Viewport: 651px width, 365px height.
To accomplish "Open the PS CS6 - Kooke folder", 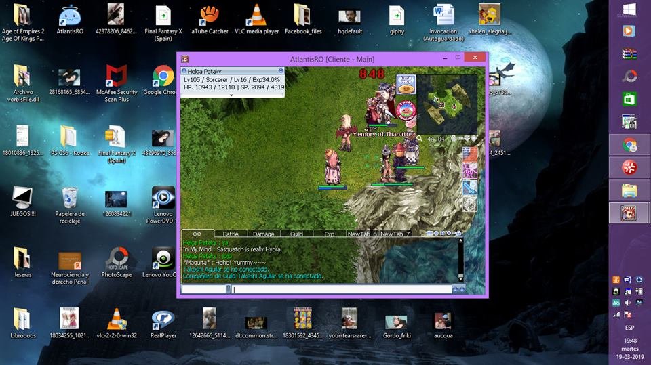I will pyautogui.click(x=70, y=141).
